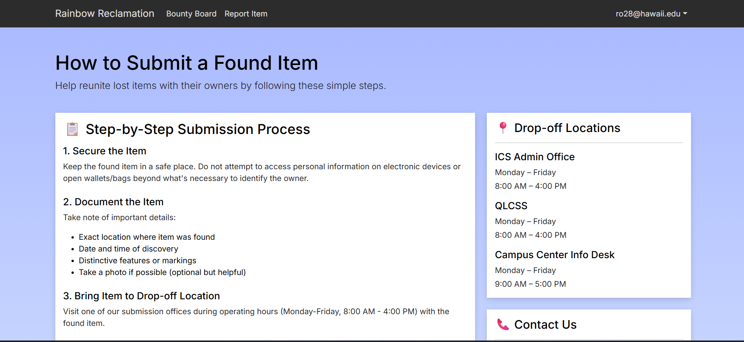
Task: Click the '1. Secure the Item' heading
Action: click(x=104, y=151)
